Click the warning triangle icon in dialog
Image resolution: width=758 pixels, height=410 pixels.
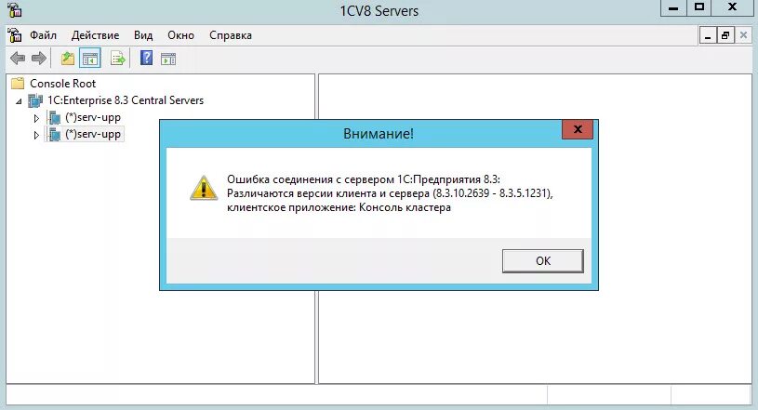(x=204, y=188)
